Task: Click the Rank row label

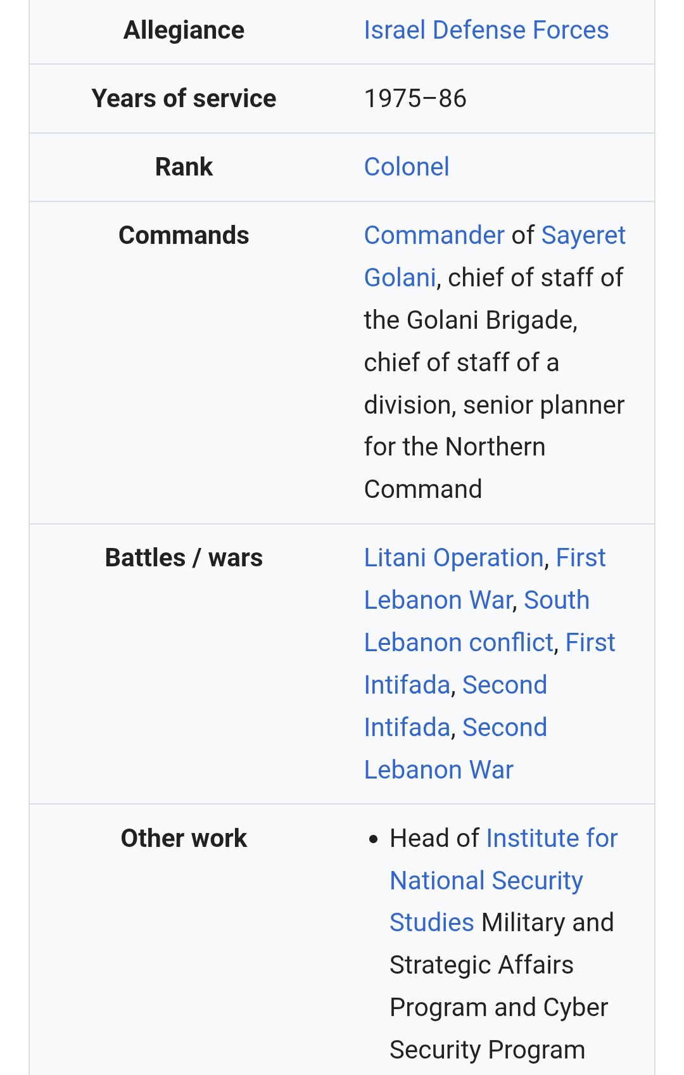Action: click(x=184, y=167)
